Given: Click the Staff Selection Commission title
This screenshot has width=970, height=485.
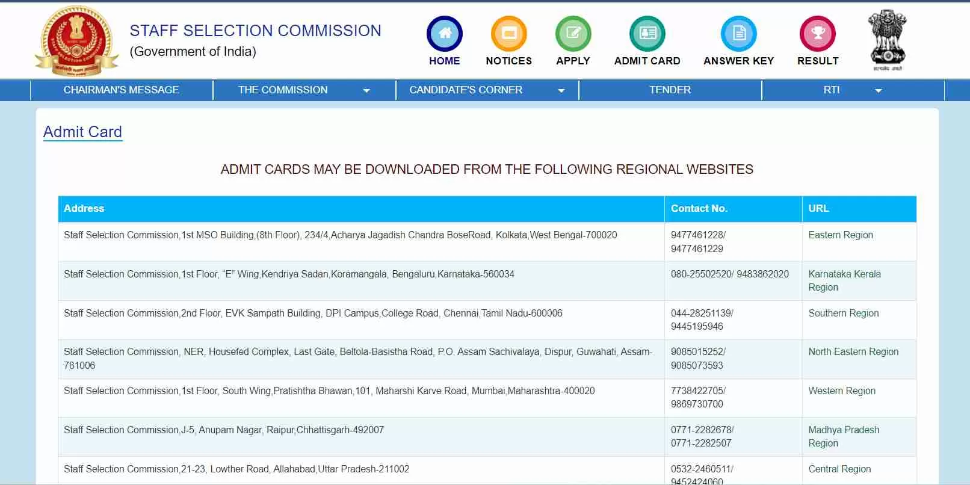Looking at the screenshot, I should (x=256, y=31).
